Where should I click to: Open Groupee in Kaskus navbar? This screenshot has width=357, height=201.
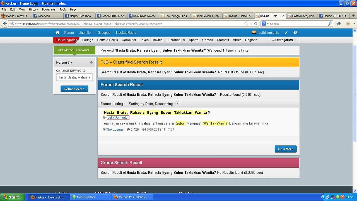pos(104,33)
